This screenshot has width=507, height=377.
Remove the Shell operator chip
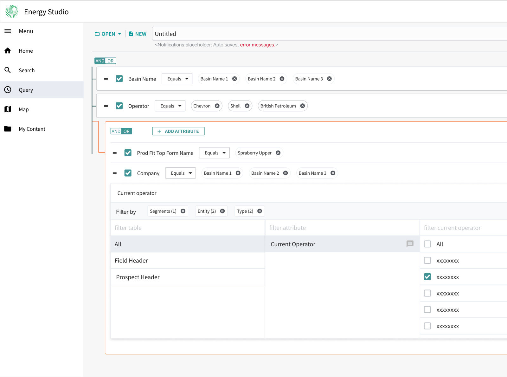click(247, 106)
